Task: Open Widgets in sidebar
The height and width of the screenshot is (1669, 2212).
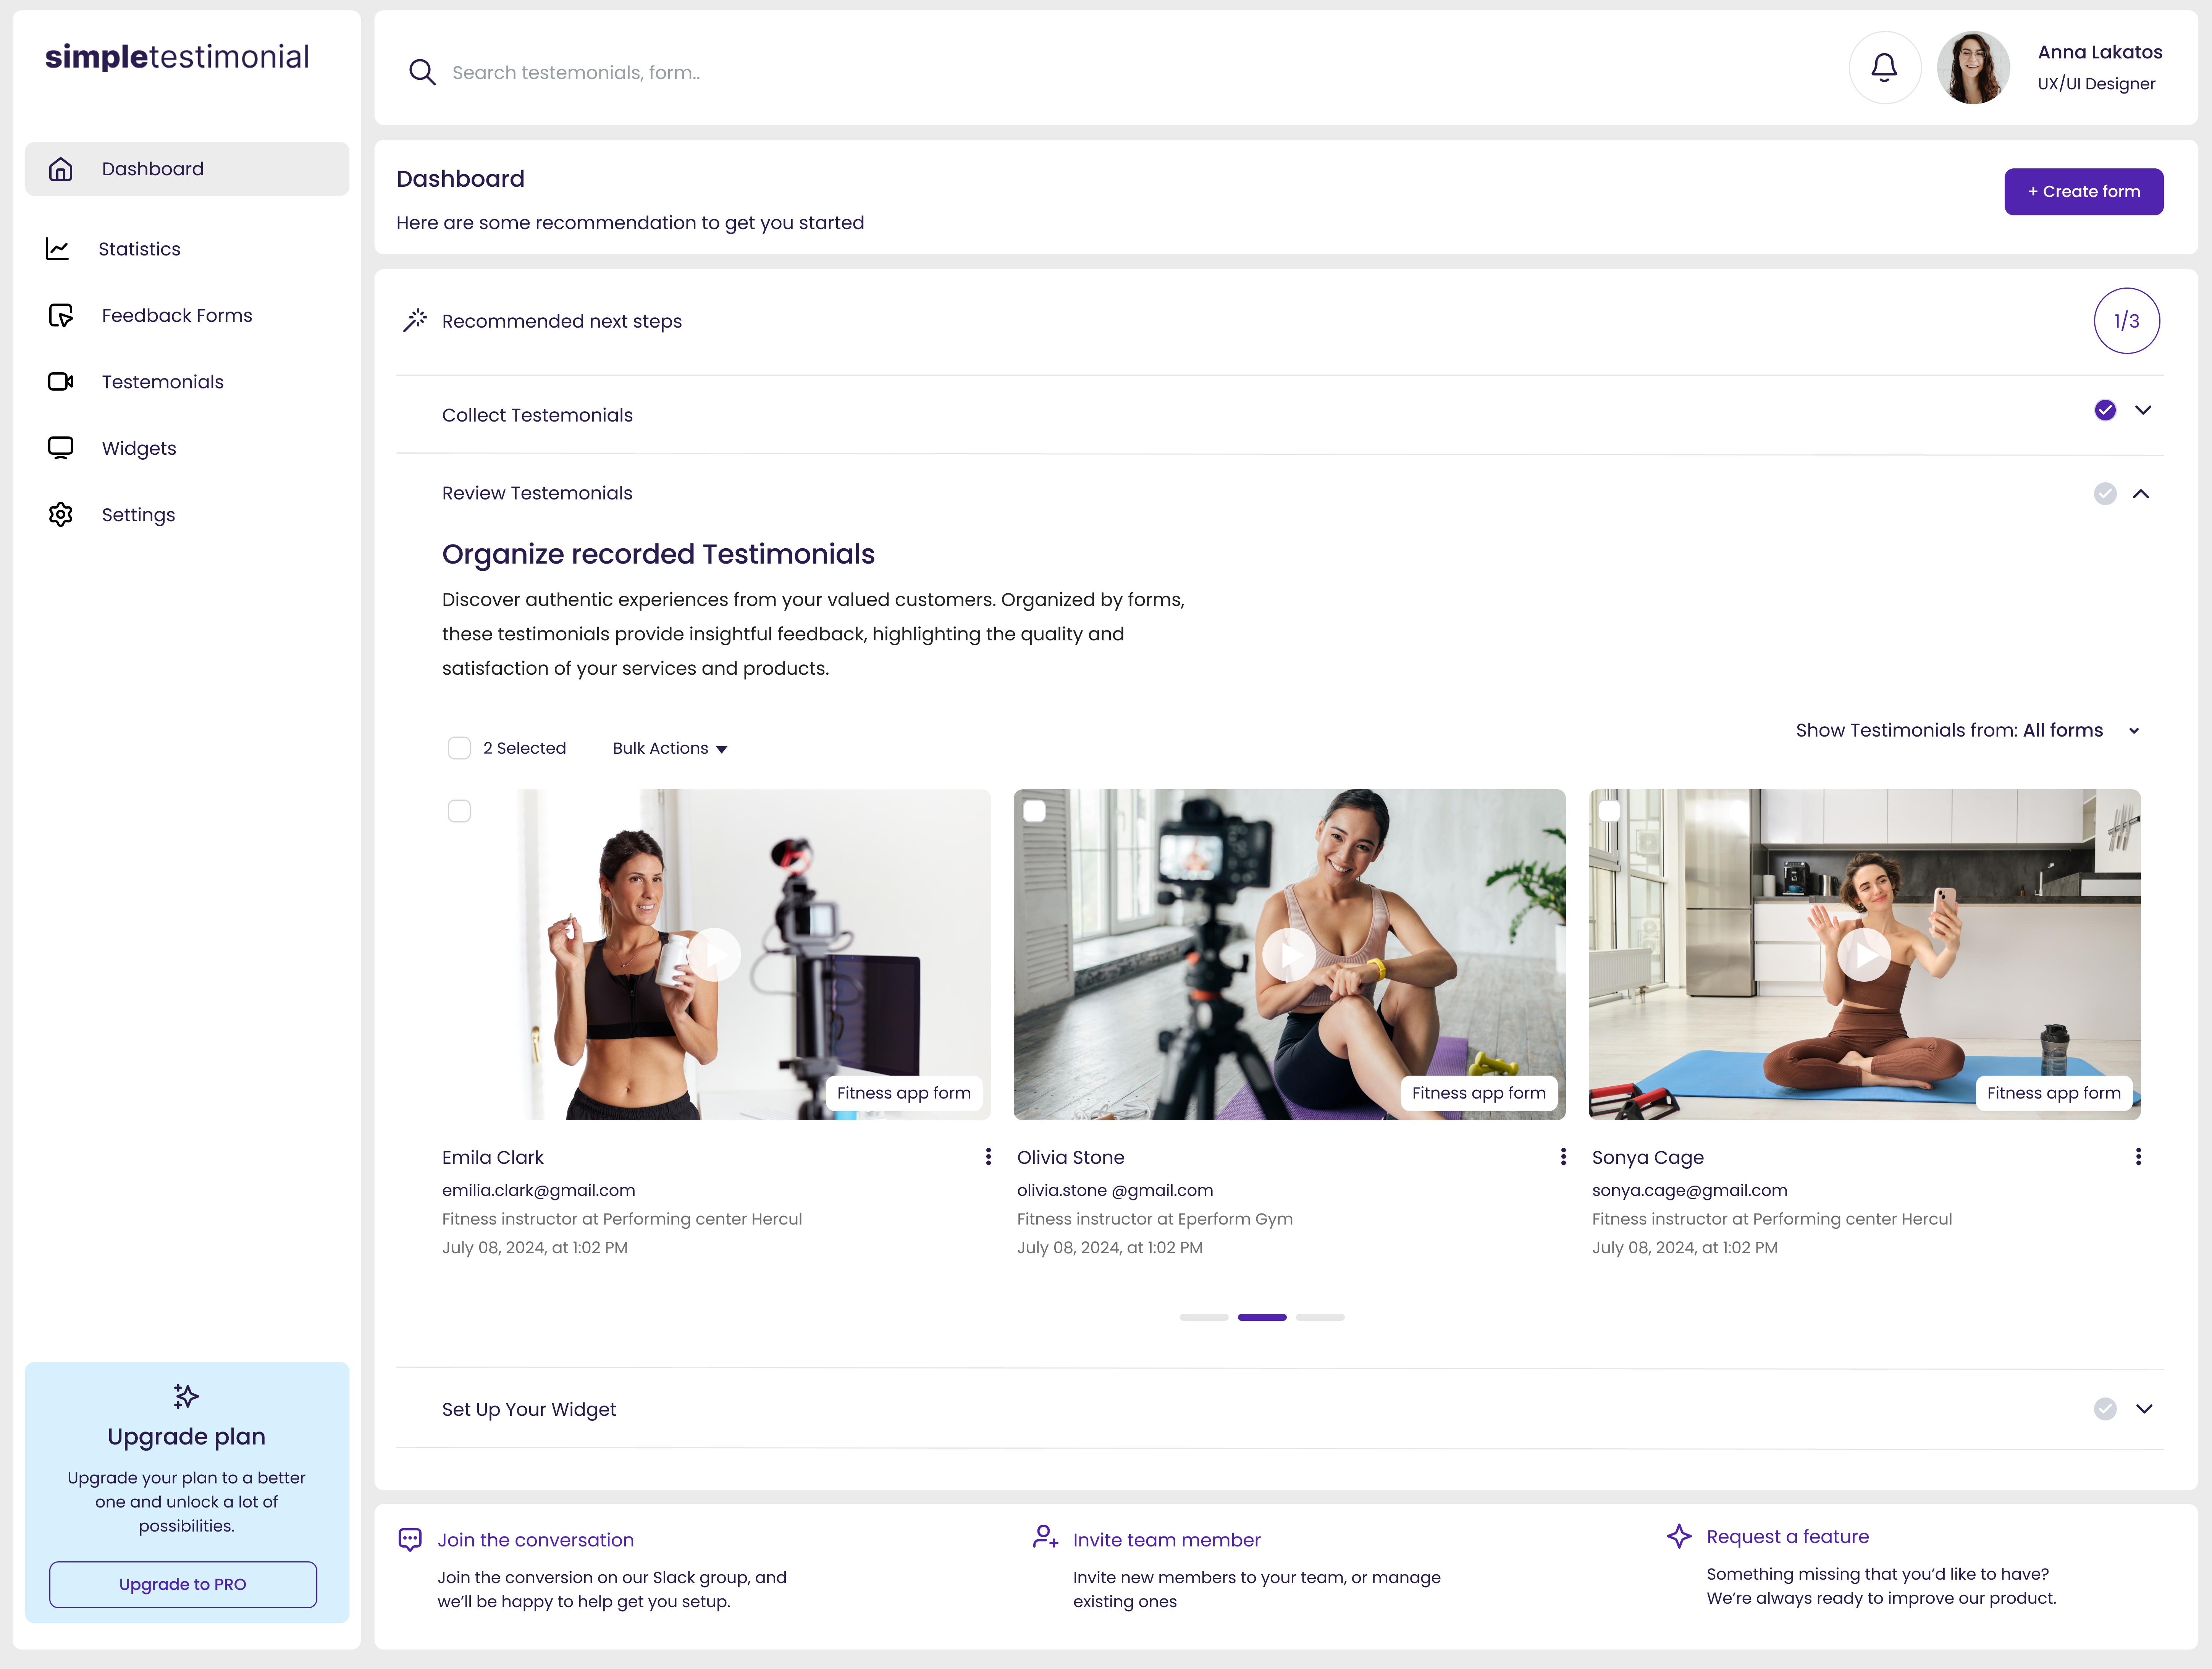Action: [139, 449]
